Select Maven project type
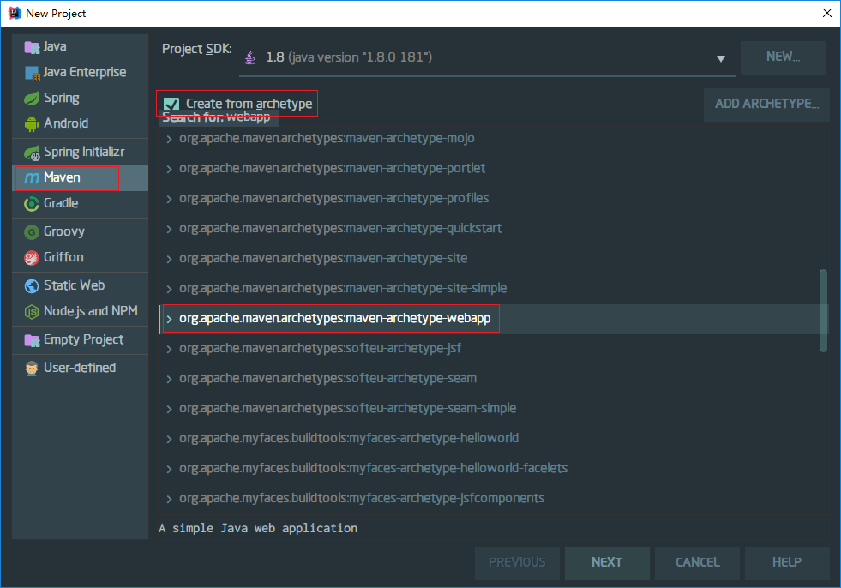Viewport: 841px width, 588px height. 80,178
